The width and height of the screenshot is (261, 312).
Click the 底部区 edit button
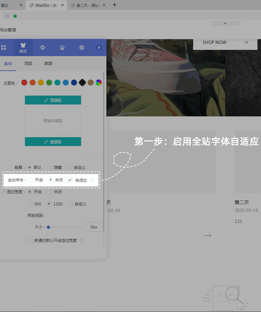53,142
